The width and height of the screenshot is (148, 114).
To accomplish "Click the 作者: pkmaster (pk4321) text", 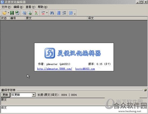I will [54, 64].
